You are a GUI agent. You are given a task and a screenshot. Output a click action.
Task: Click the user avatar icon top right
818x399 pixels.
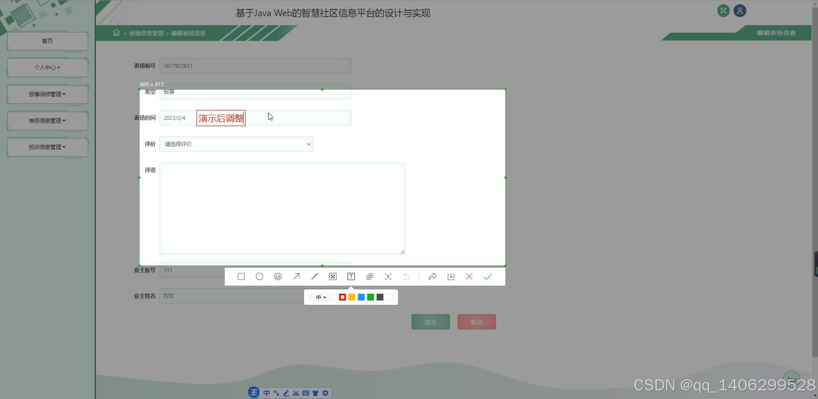click(739, 11)
